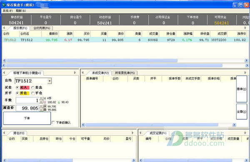Click right arrow of quote table horizontal scrollbar
Image resolution: width=250 pixels, height=162 pixels.
pos(246,60)
